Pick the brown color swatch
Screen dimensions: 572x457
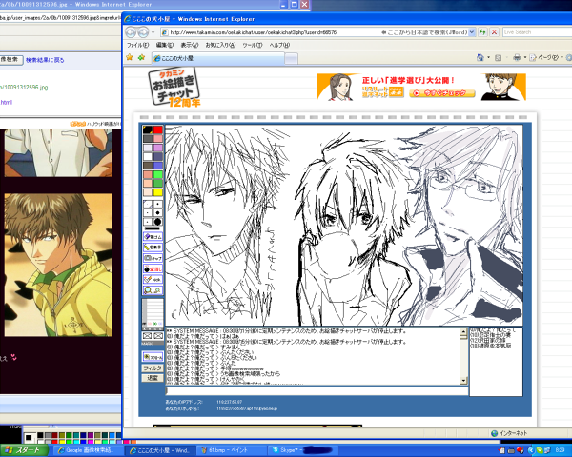(148, 166)
